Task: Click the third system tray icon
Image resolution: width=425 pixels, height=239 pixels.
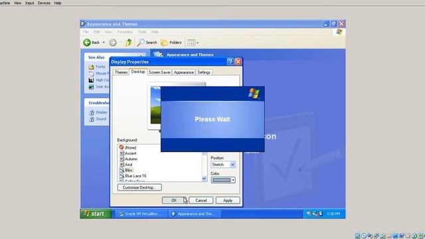Action: tap(321, 214)
